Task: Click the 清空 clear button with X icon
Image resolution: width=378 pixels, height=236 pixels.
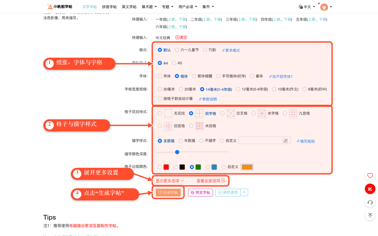Action: [181, 37]
